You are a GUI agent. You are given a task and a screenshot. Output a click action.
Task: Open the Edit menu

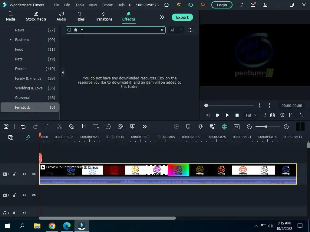coord(67,5)
